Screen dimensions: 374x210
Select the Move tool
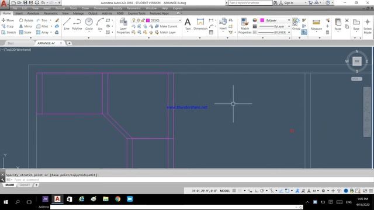point(8,20)
